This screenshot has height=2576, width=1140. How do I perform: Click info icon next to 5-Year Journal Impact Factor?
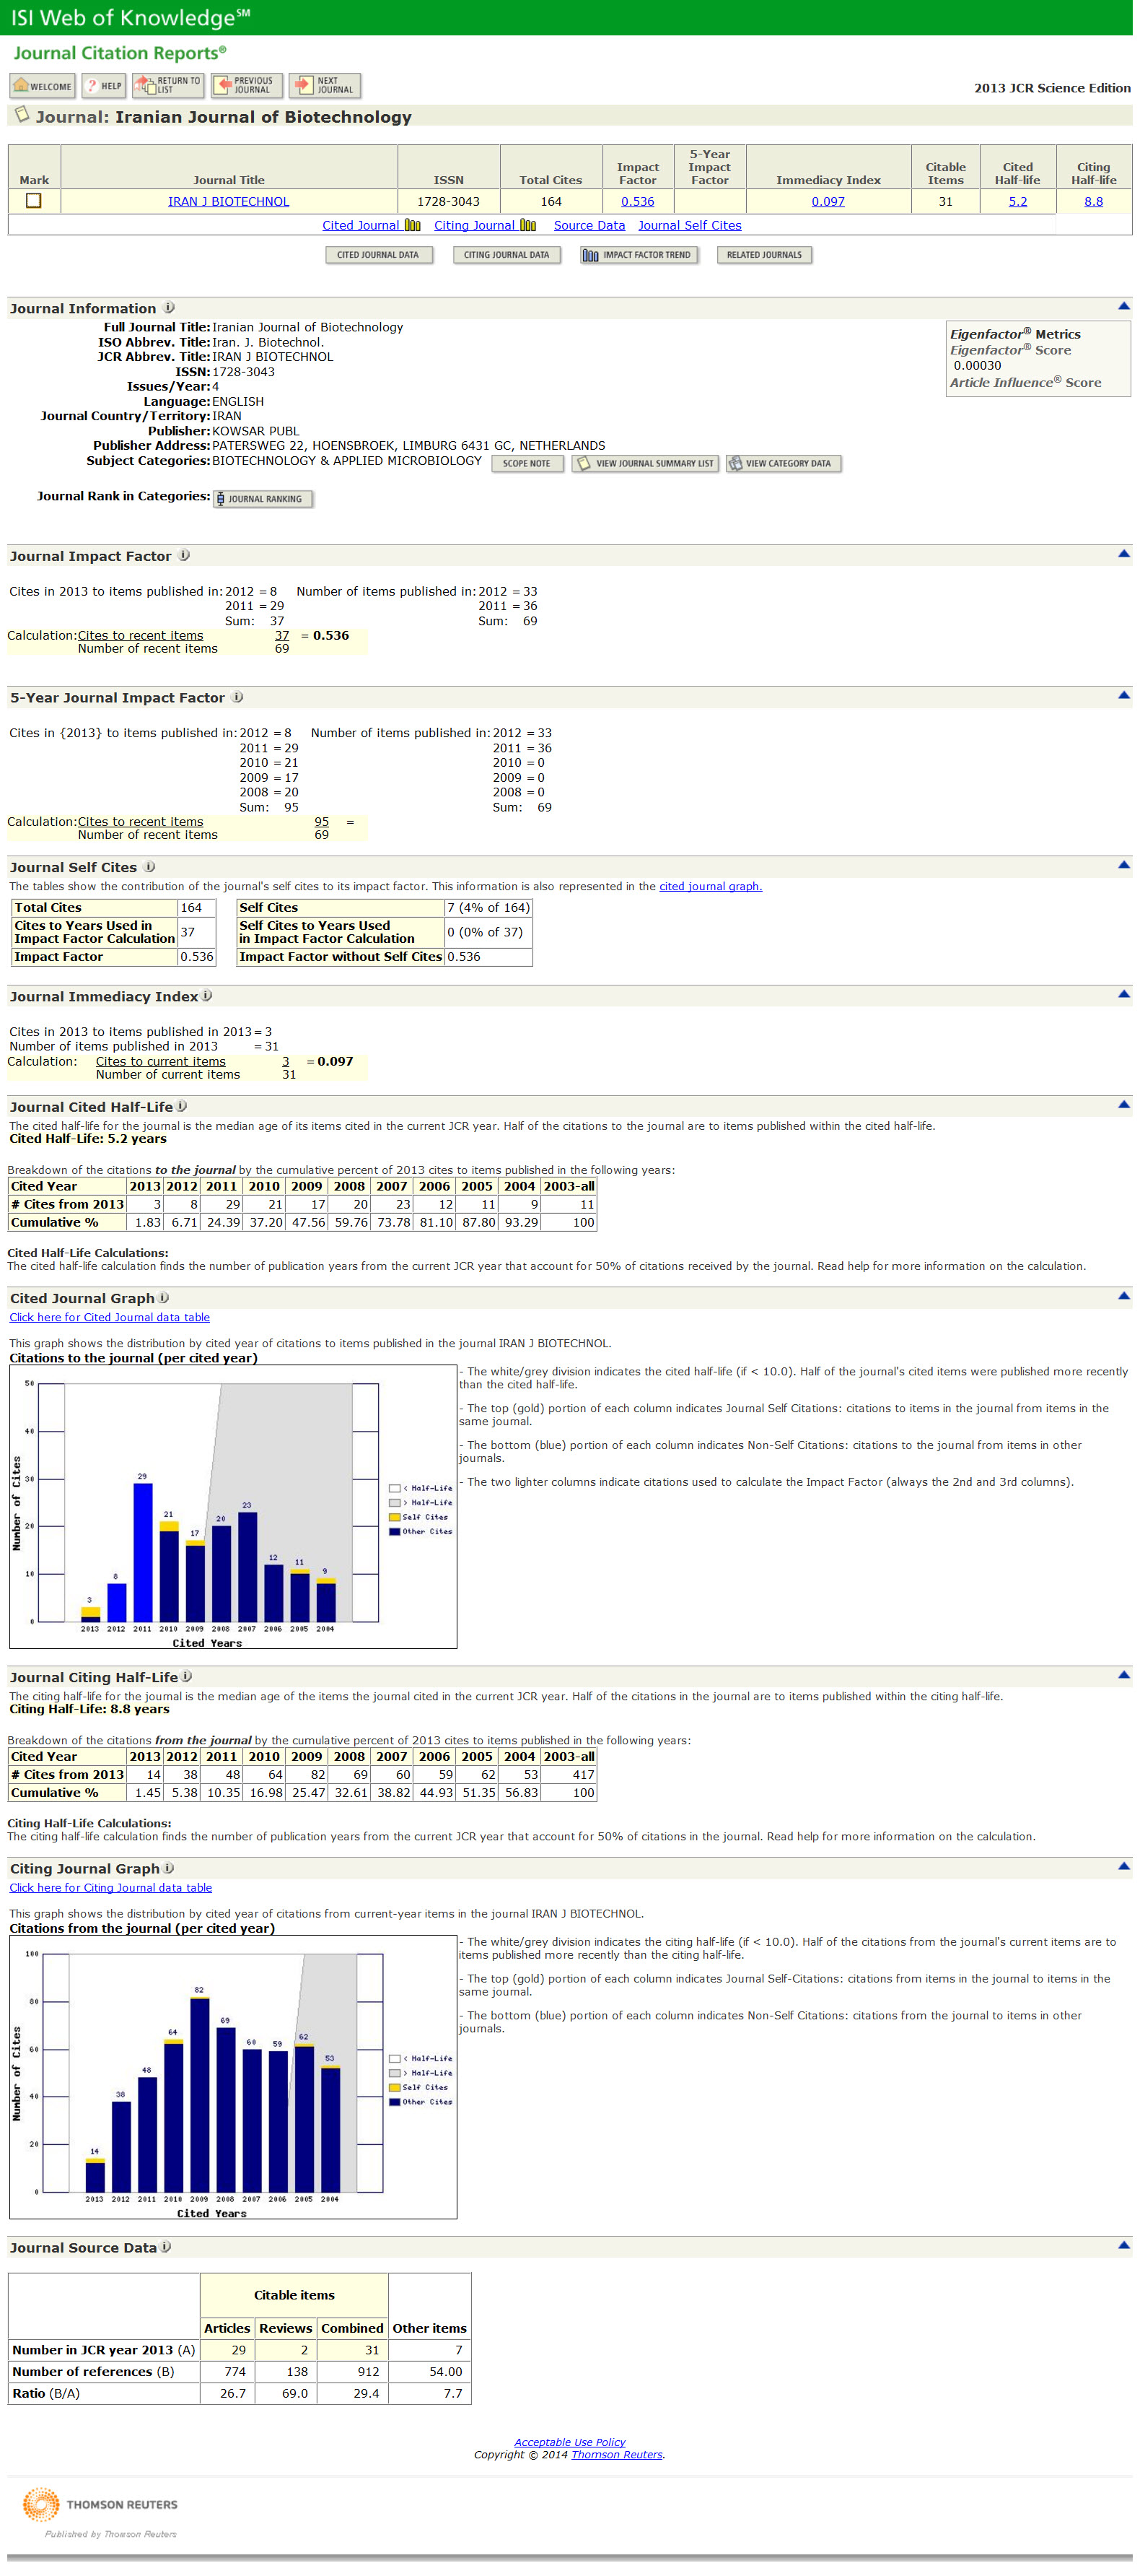coord(237,697)
